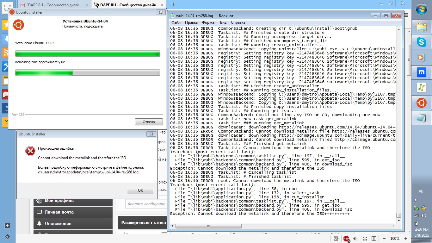Open the Windows Start orb
The image size is (432, 243).
pyautogui.click(x=422, y=10)
